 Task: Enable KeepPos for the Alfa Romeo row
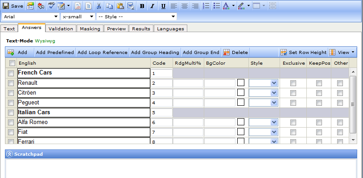(319, 122)
